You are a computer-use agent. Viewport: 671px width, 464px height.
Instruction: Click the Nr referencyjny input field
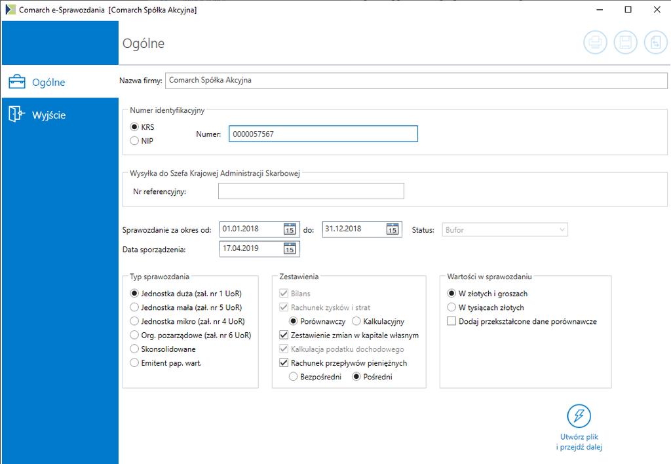point(311,191)
